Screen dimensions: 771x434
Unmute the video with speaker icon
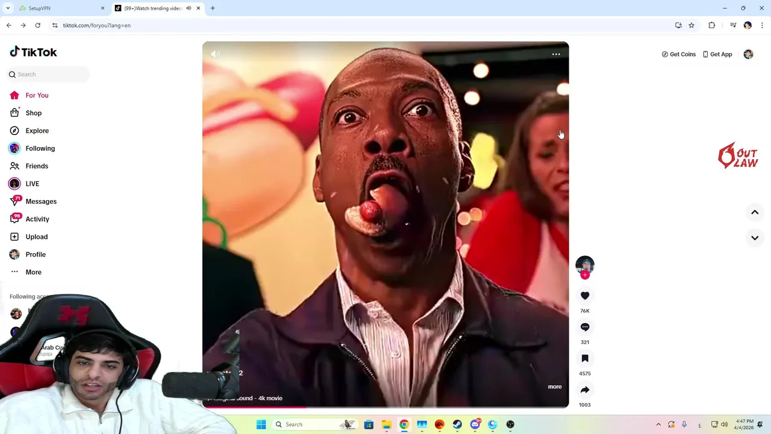(x=215, y=54)
